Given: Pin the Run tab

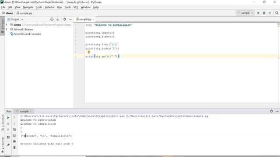Looking at the screenshot, I should [8, 145].
